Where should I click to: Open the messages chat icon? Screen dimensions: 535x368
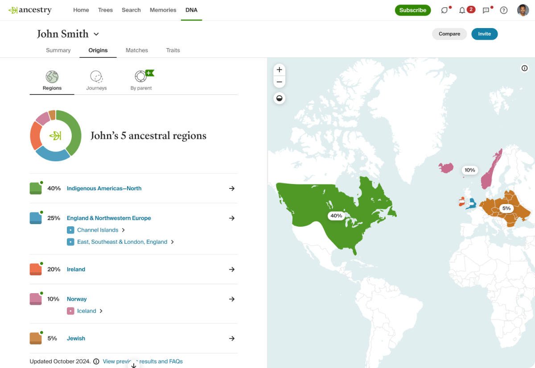click(486, 10)
